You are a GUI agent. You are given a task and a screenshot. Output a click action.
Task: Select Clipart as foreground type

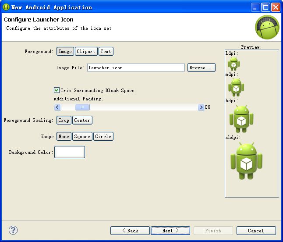coord(86,51)
